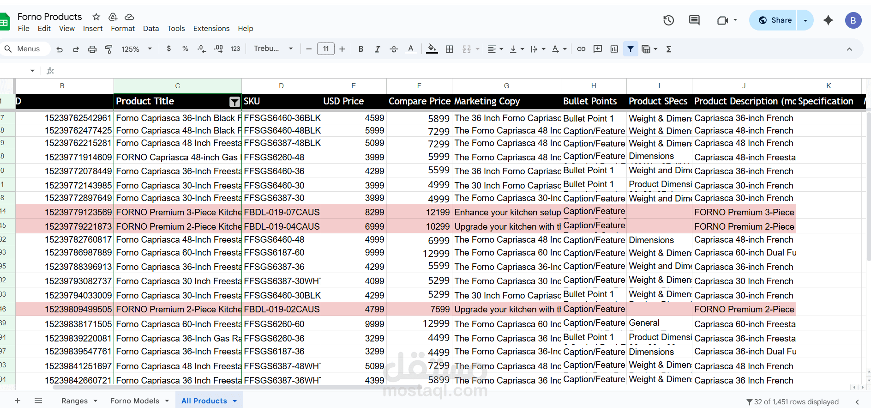Collapse the toolbar with chevron
Viewport: 871px width, 408px height.
(849, 49)
